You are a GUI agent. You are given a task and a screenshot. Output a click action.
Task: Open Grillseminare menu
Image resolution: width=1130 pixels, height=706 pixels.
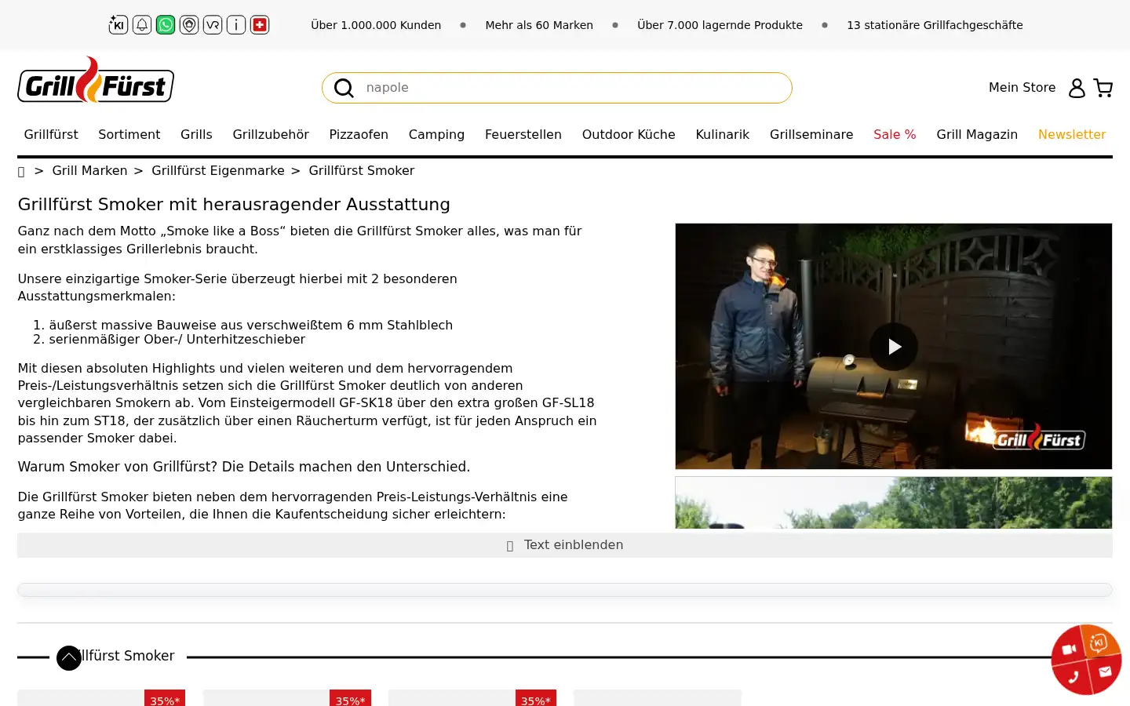pos(811,135)
